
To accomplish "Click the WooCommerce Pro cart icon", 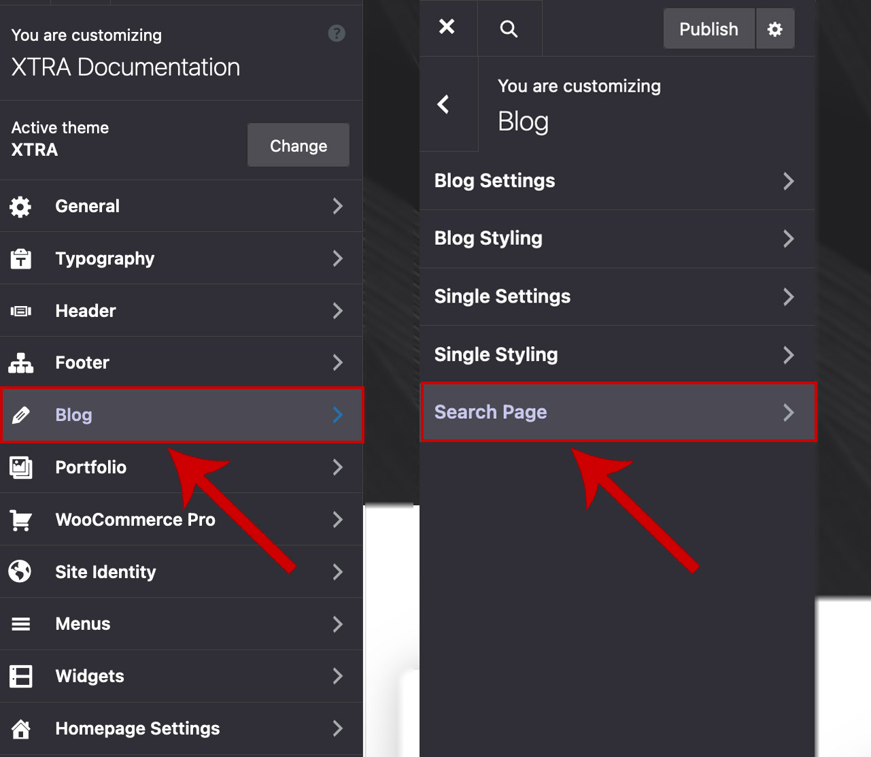I will [20, 520].
